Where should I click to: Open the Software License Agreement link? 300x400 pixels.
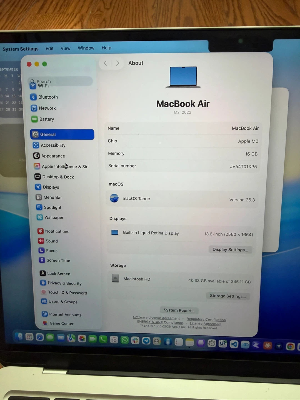tap(156, 317)
